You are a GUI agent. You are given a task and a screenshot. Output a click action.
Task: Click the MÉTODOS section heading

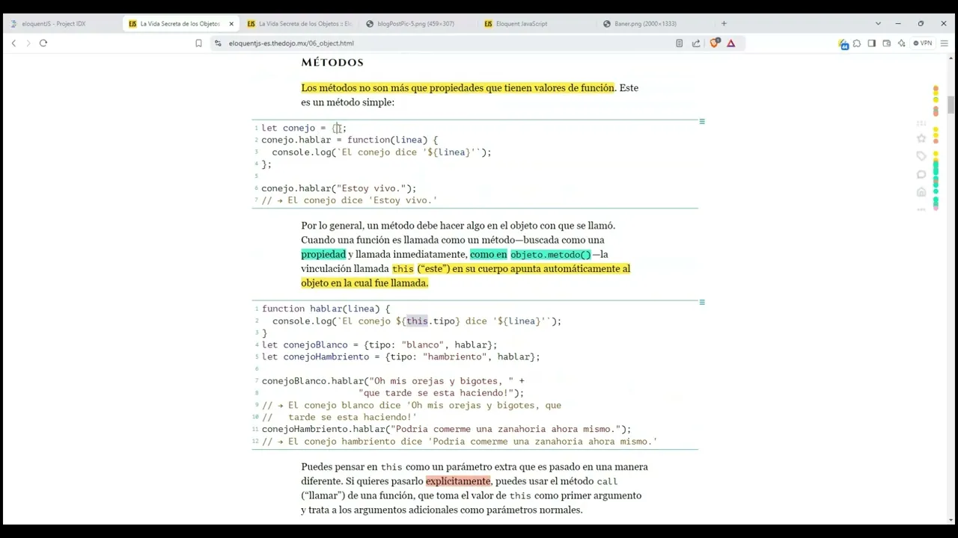(332, 62)
